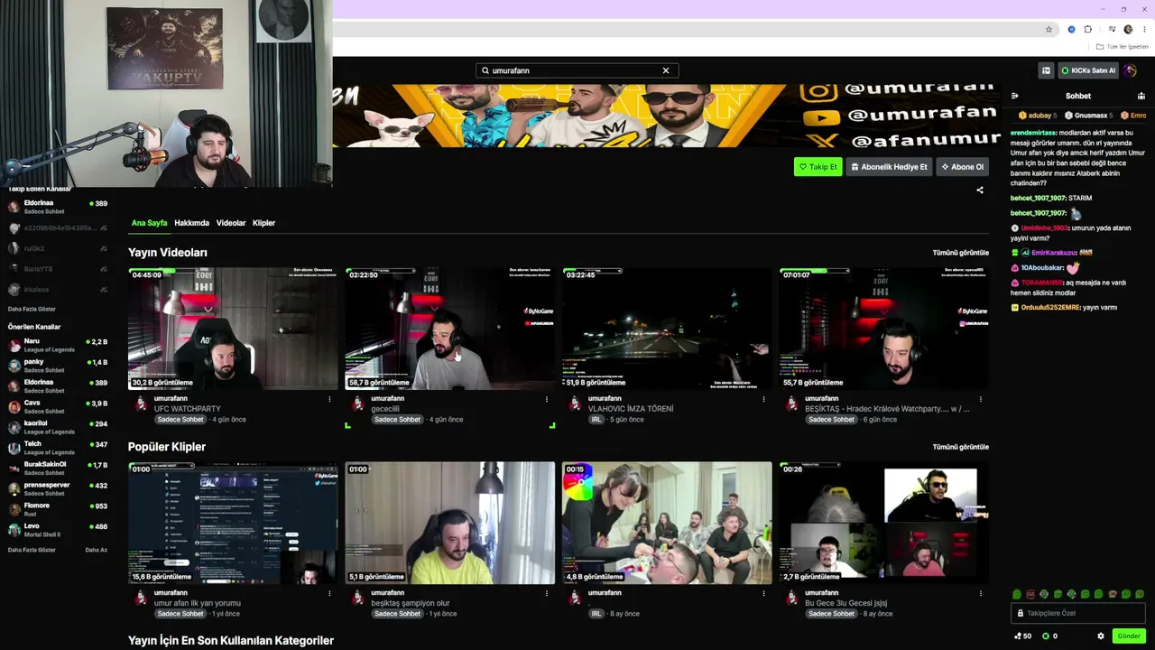Open options menu for 'beşiktaş şampiyon olur' clip
Viewport: 1155px width, 650px height.
coord(546,593)
